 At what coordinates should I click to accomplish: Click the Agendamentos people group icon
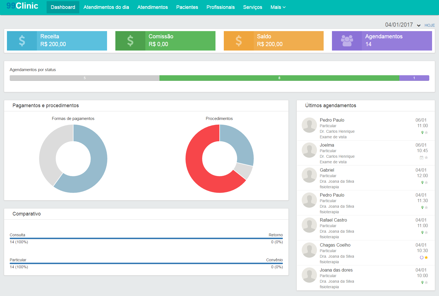pyautogui.click(x=347, y=41)
